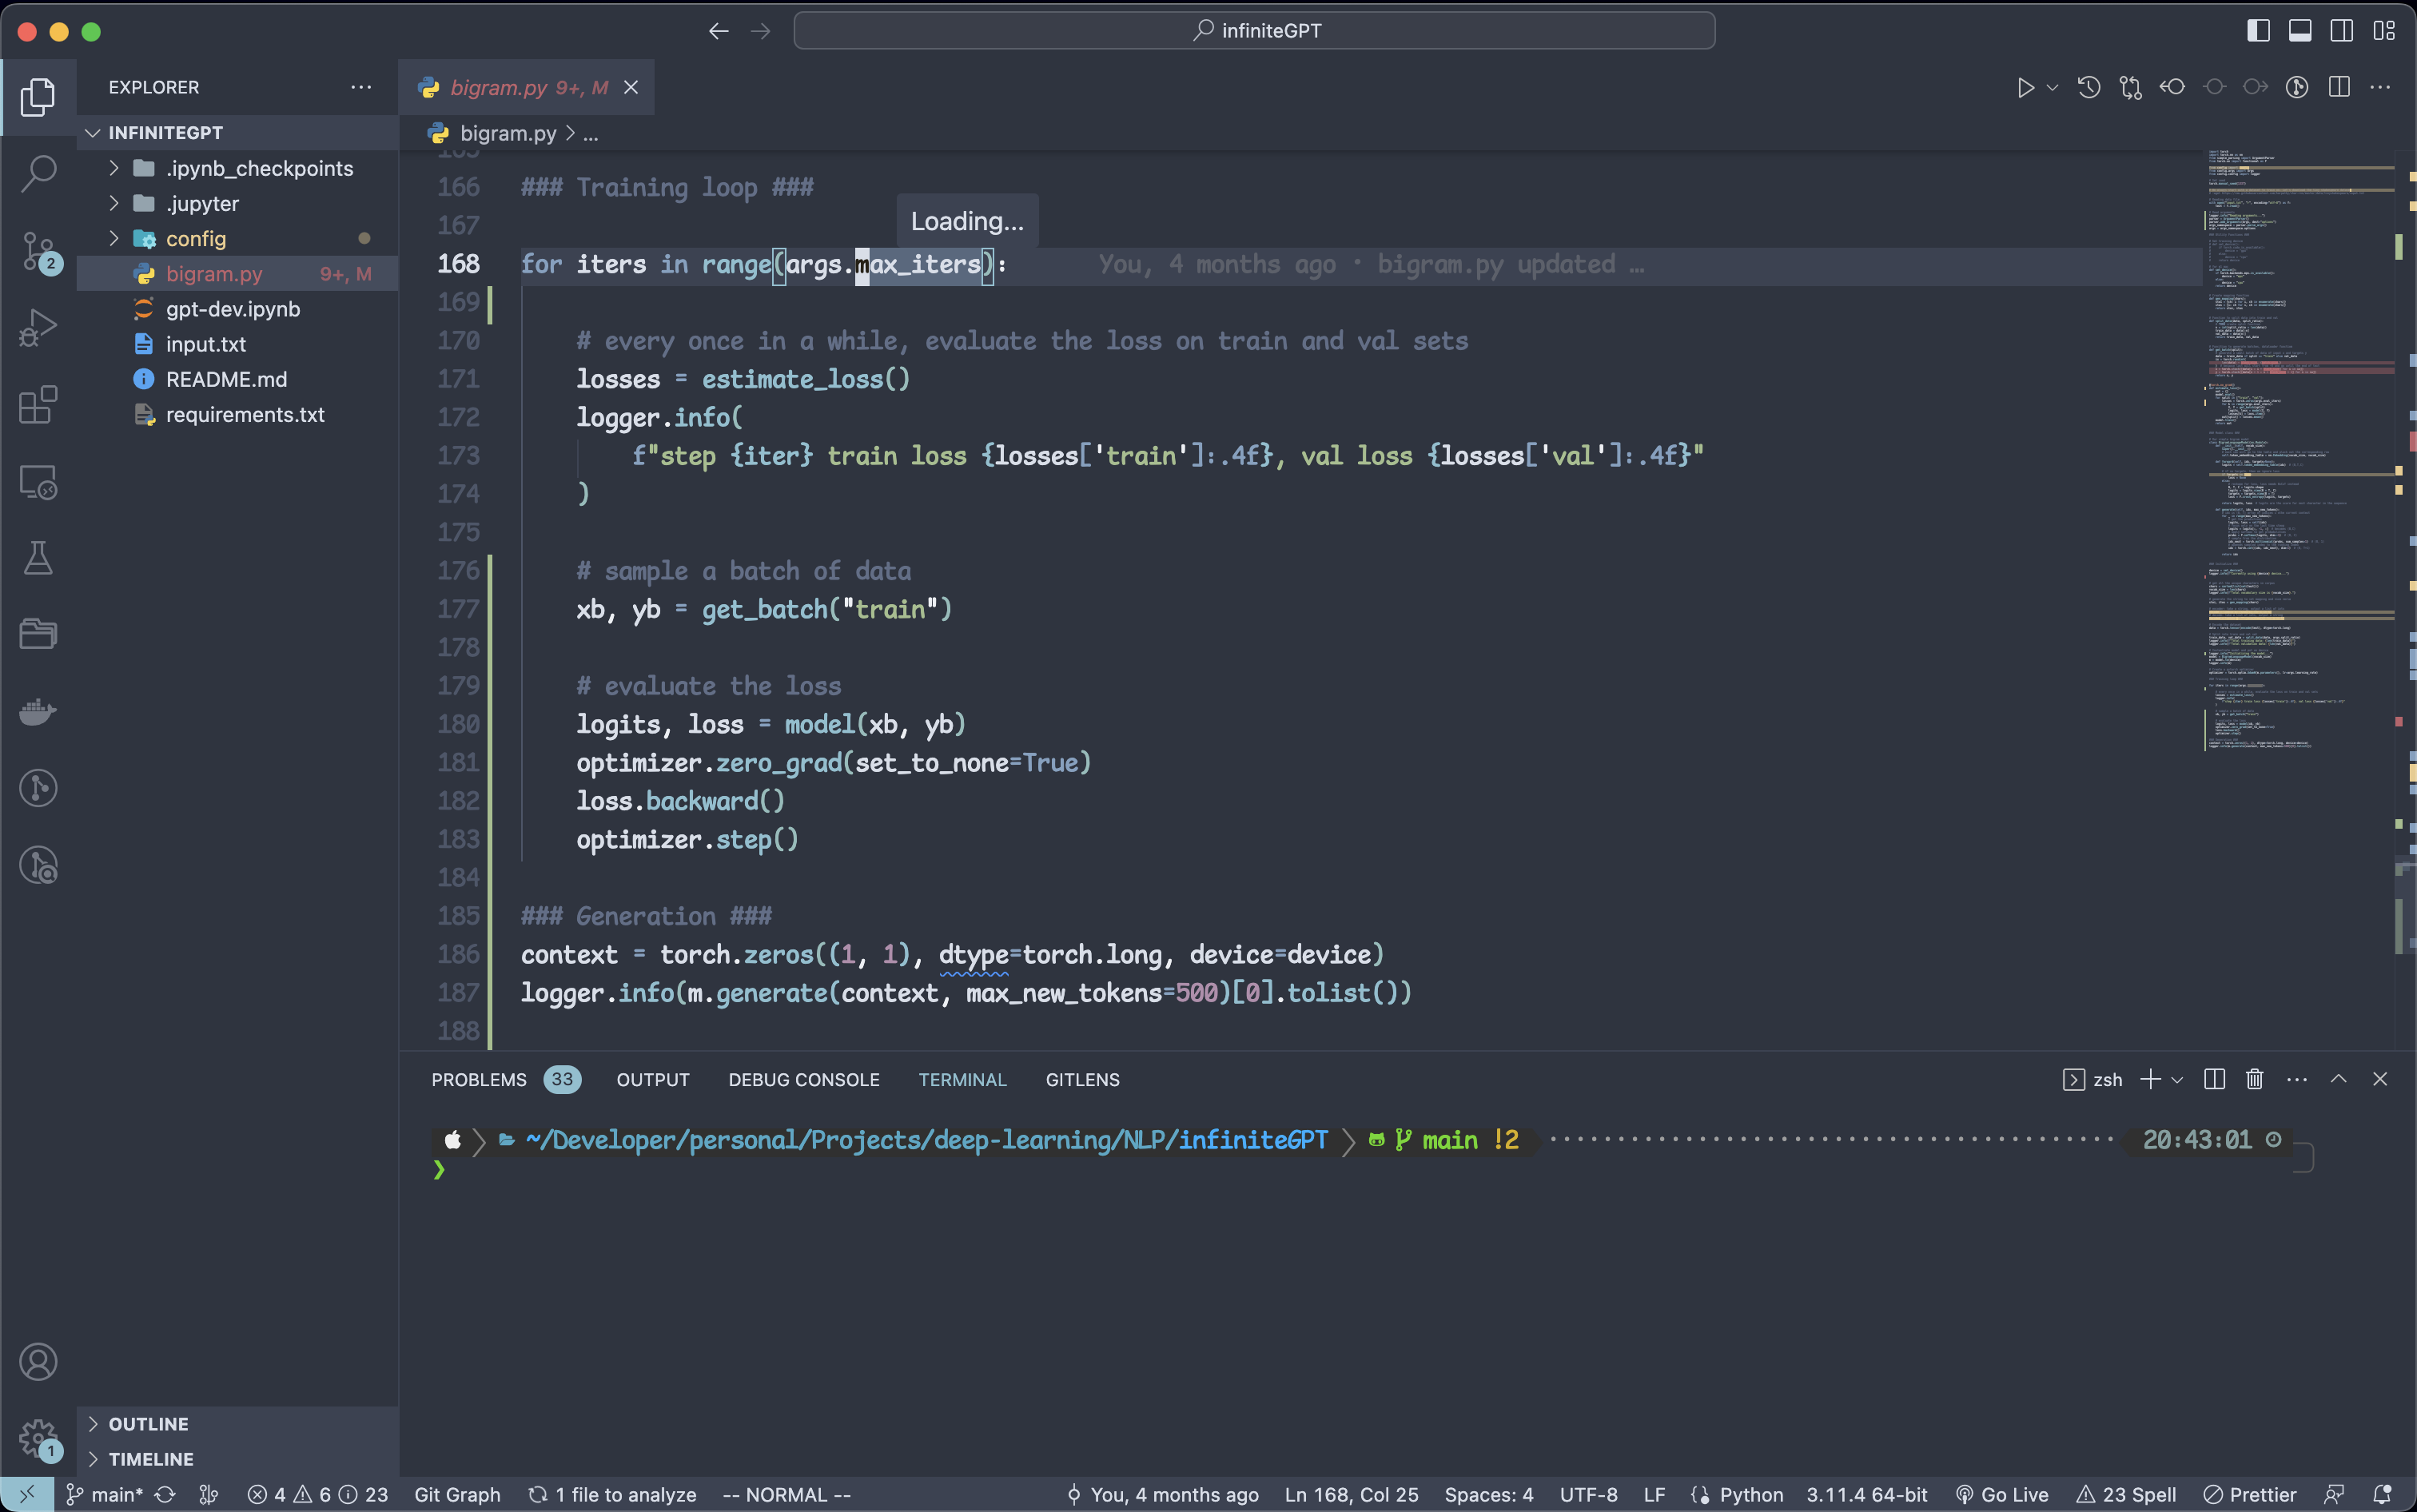Select the Run and Debug sidebar icon
Screen dimensions: 2417x1512
[38, 327]
